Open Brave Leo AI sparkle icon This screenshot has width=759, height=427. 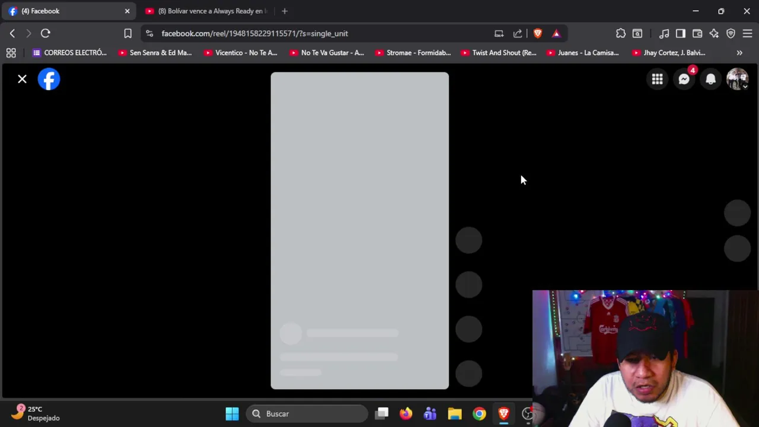pos(714,33)
